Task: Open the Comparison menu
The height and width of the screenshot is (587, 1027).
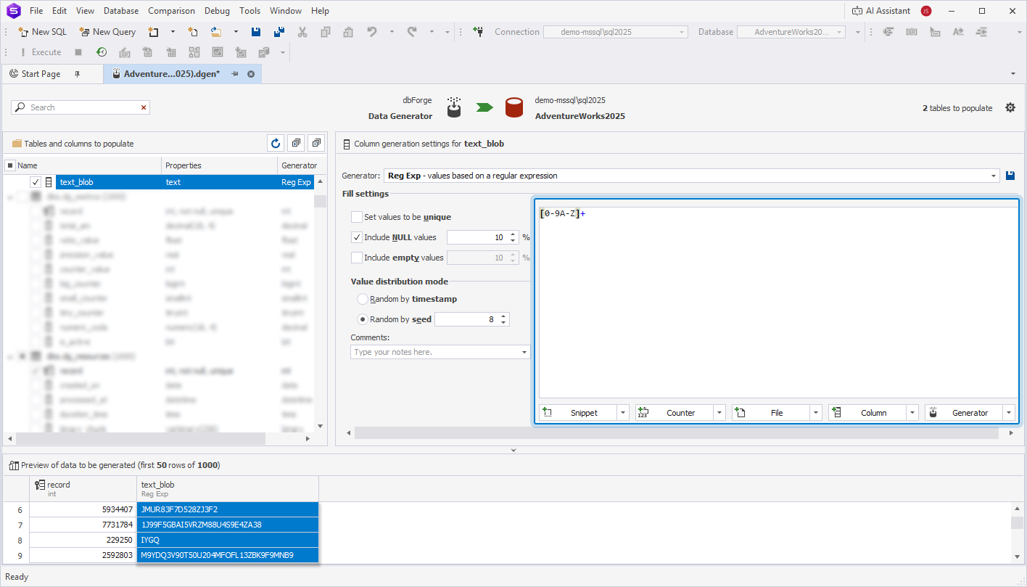Action: tap(171, 11)
